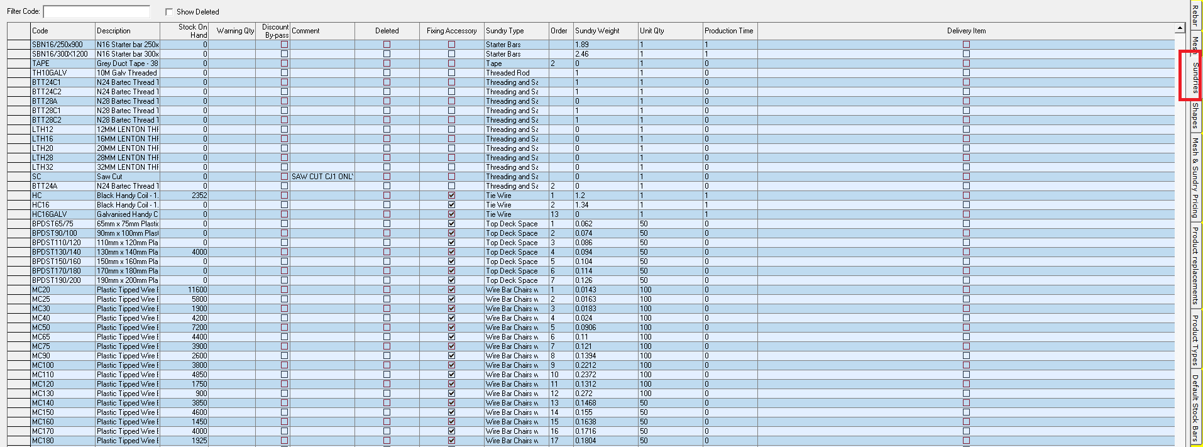The height and width of the screenshot is (447, 1203).
Task: Click the BPDST110/120 code cell
Action: tap(63, 243)
